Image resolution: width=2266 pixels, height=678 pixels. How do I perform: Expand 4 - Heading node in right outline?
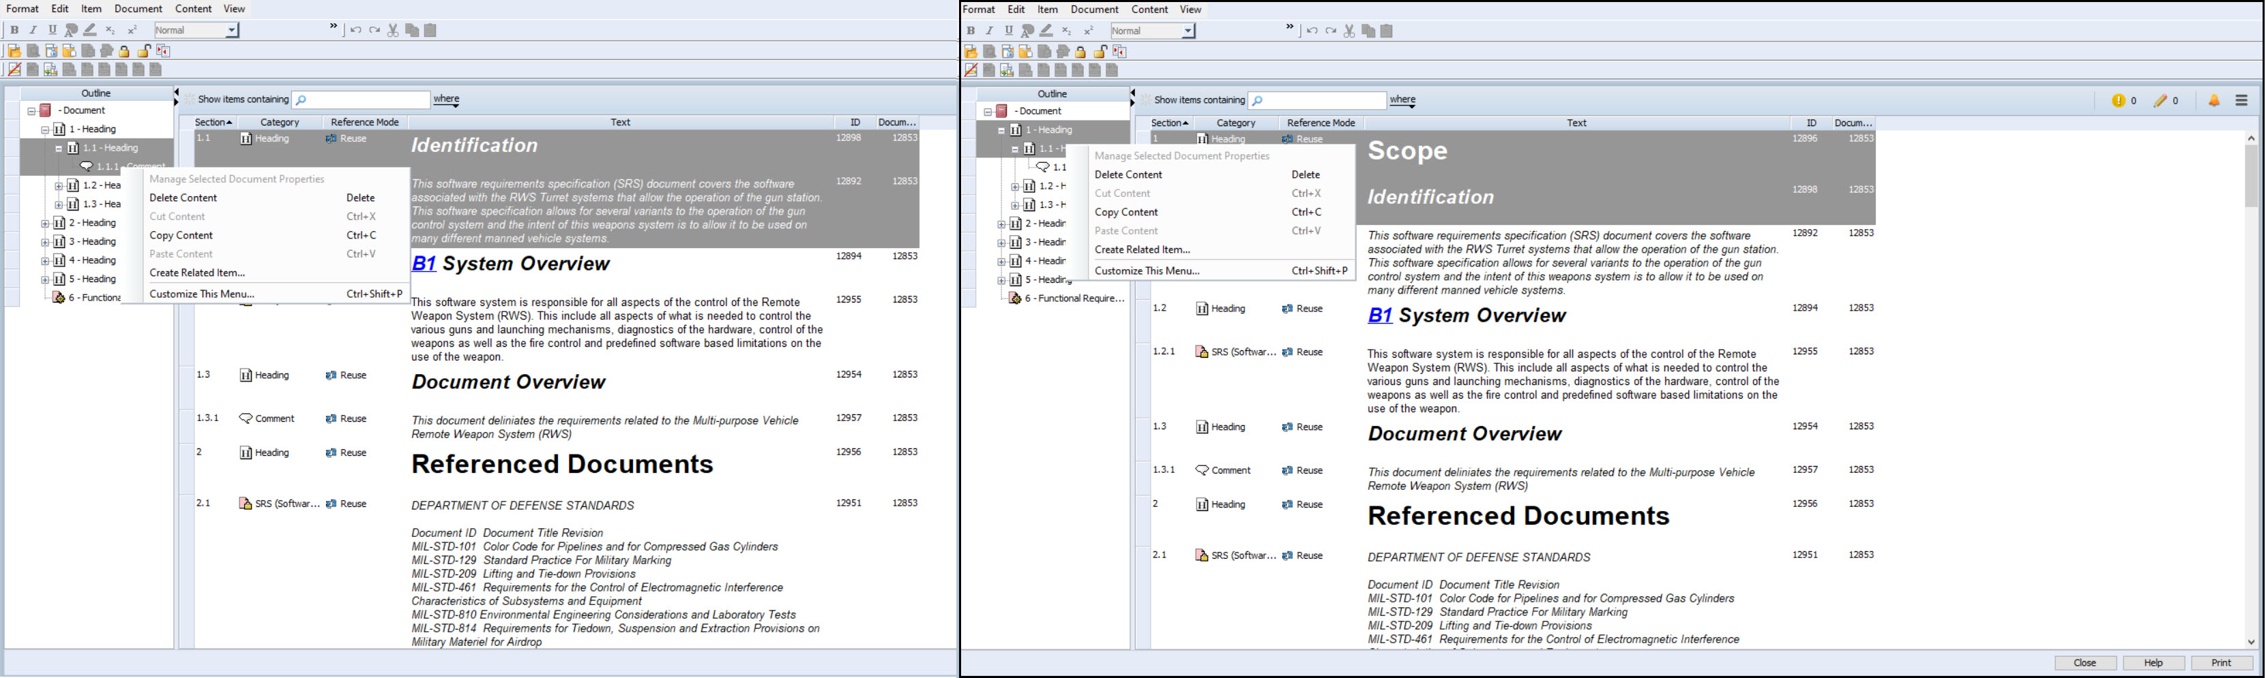(x=1001, y=261)
